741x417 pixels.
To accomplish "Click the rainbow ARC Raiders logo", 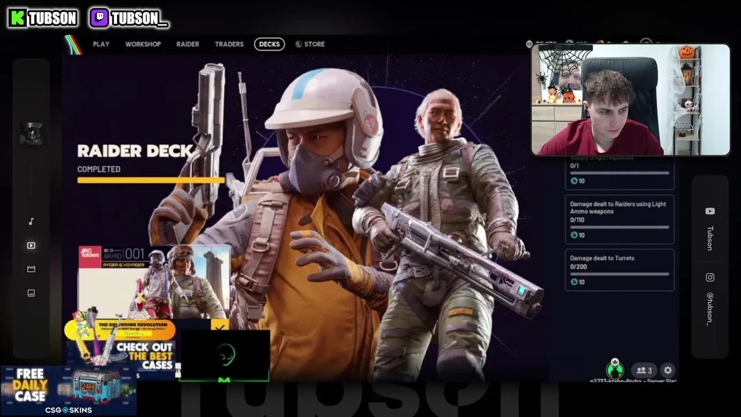I will click(73, 45).
